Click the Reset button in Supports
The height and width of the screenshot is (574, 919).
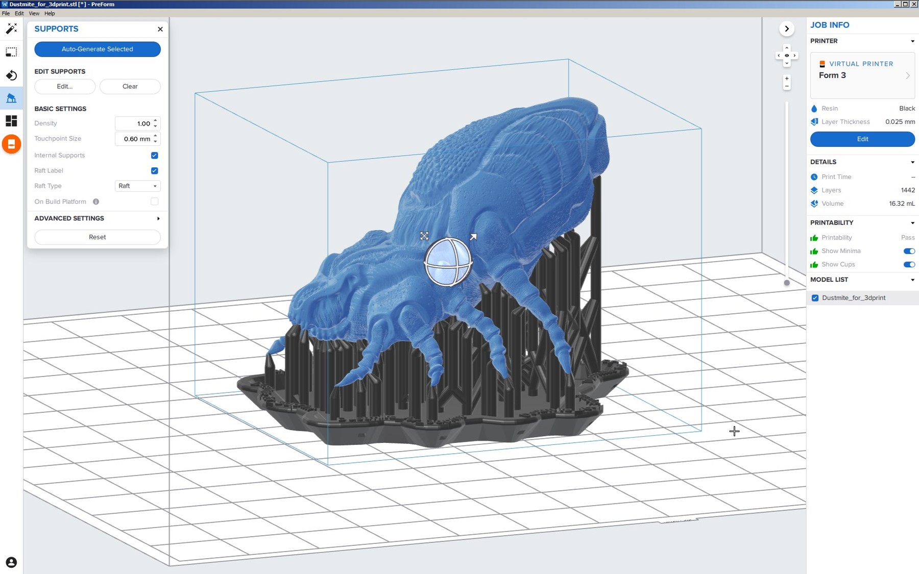(x=98, y=237)
